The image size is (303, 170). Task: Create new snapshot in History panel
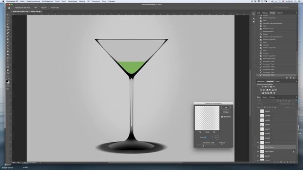[290, 78]
